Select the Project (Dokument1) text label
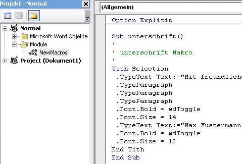 click(x=51, y=61)
